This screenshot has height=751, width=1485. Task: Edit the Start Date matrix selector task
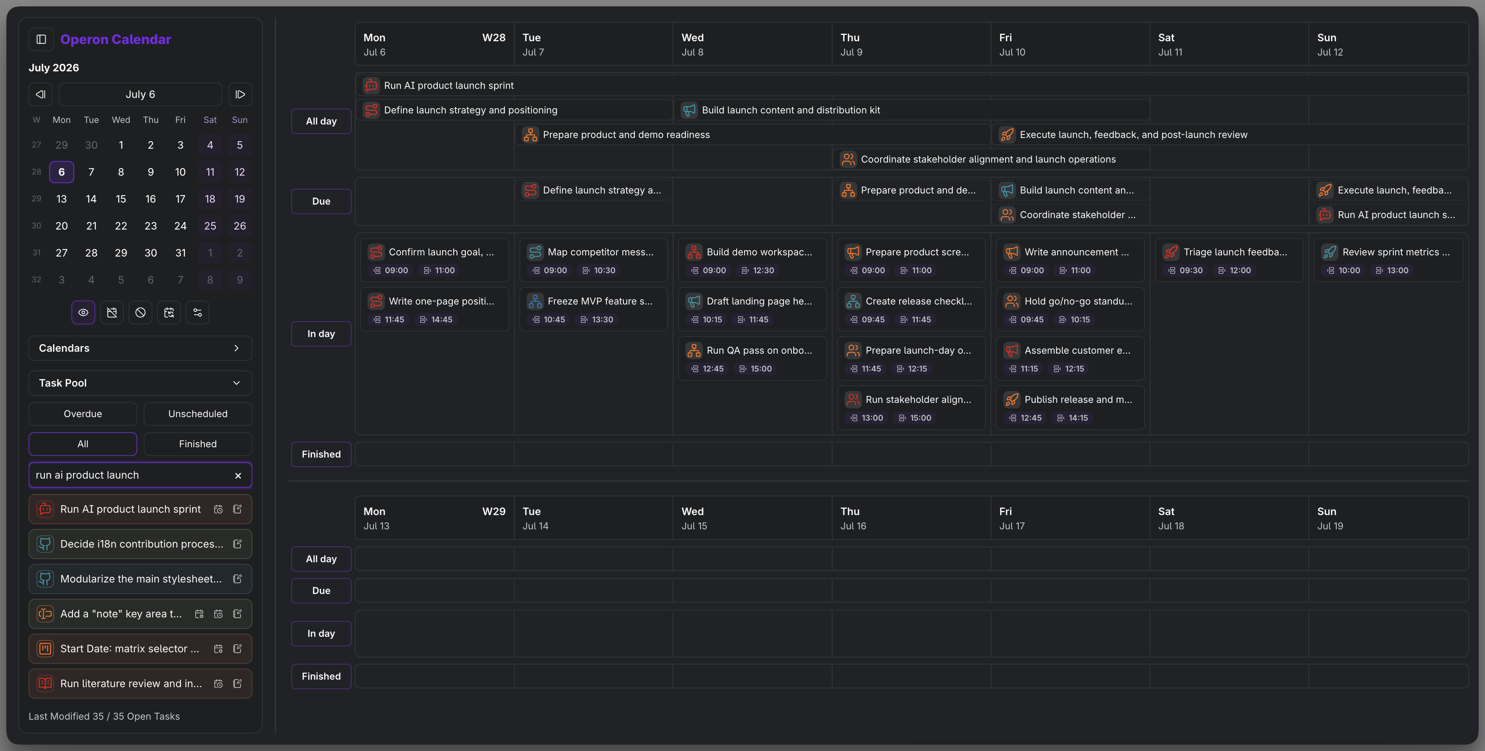pos(237,648)
